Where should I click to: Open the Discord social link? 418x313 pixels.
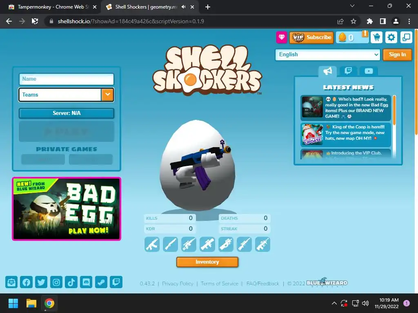click(86, 282)
